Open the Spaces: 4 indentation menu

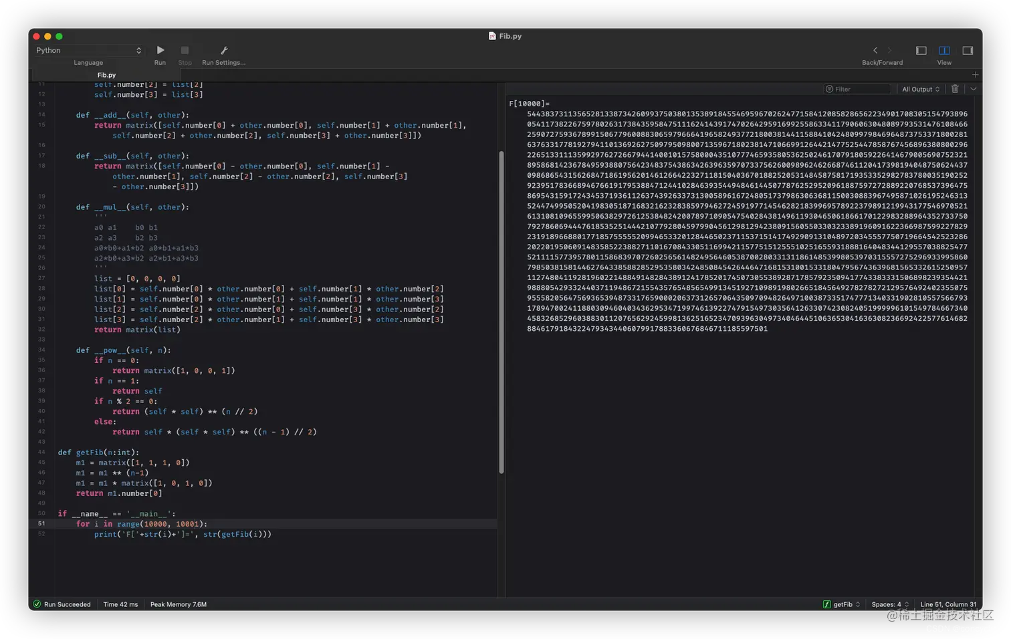point(890,604)
